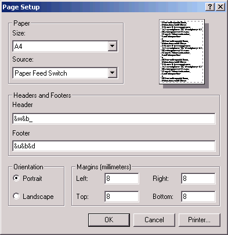Click the A4 size combo box

coord(65,46)
